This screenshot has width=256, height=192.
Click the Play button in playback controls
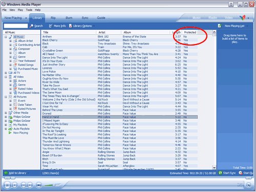(x=7, y=185)
